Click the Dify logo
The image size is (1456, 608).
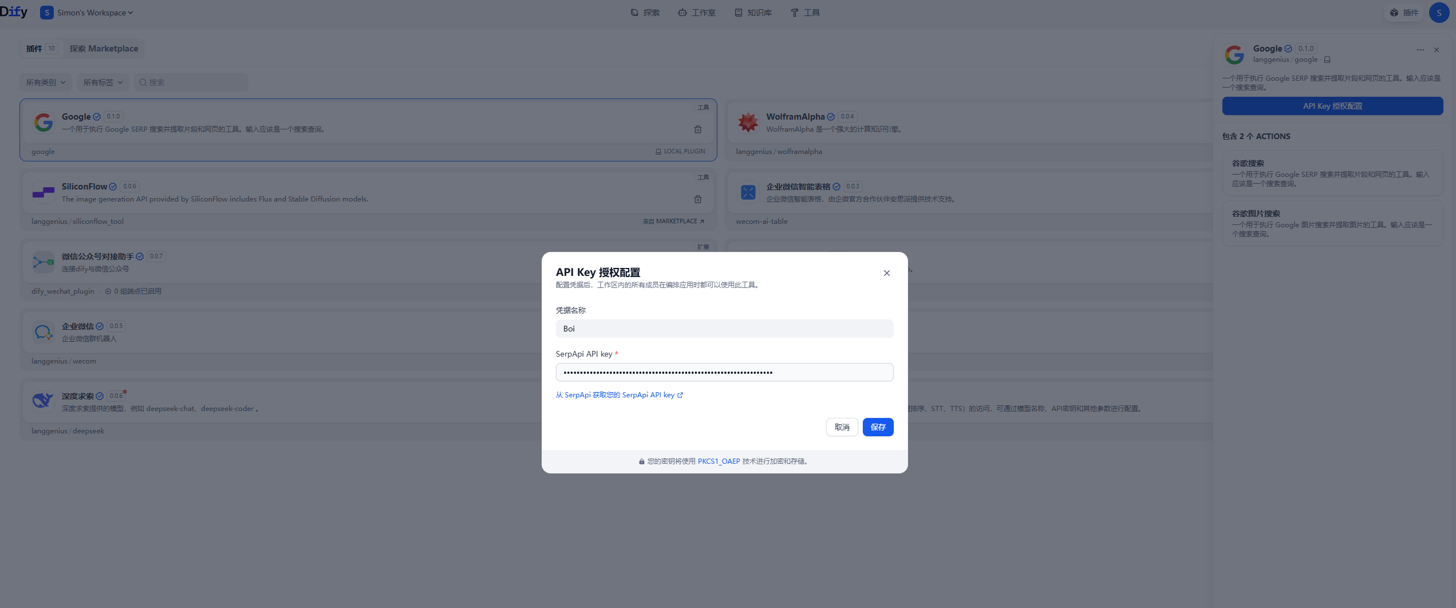coord(14,11)
